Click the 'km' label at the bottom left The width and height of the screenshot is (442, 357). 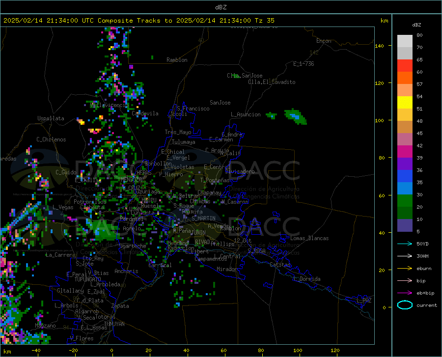(7, 352)
